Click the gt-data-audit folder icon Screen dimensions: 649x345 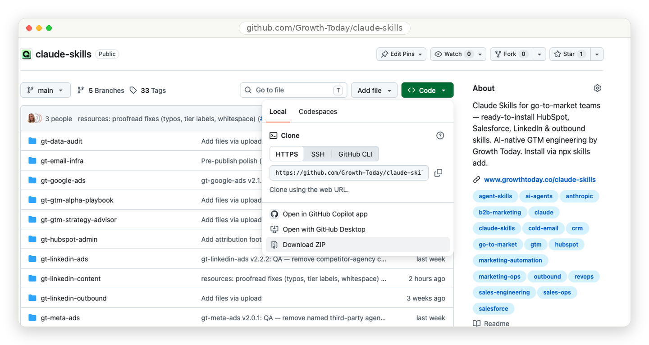click(32, 141)
